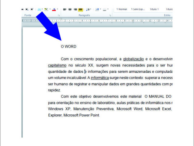
Task: Open text effects dropdown arrow
Action: [x=42, y=9]
